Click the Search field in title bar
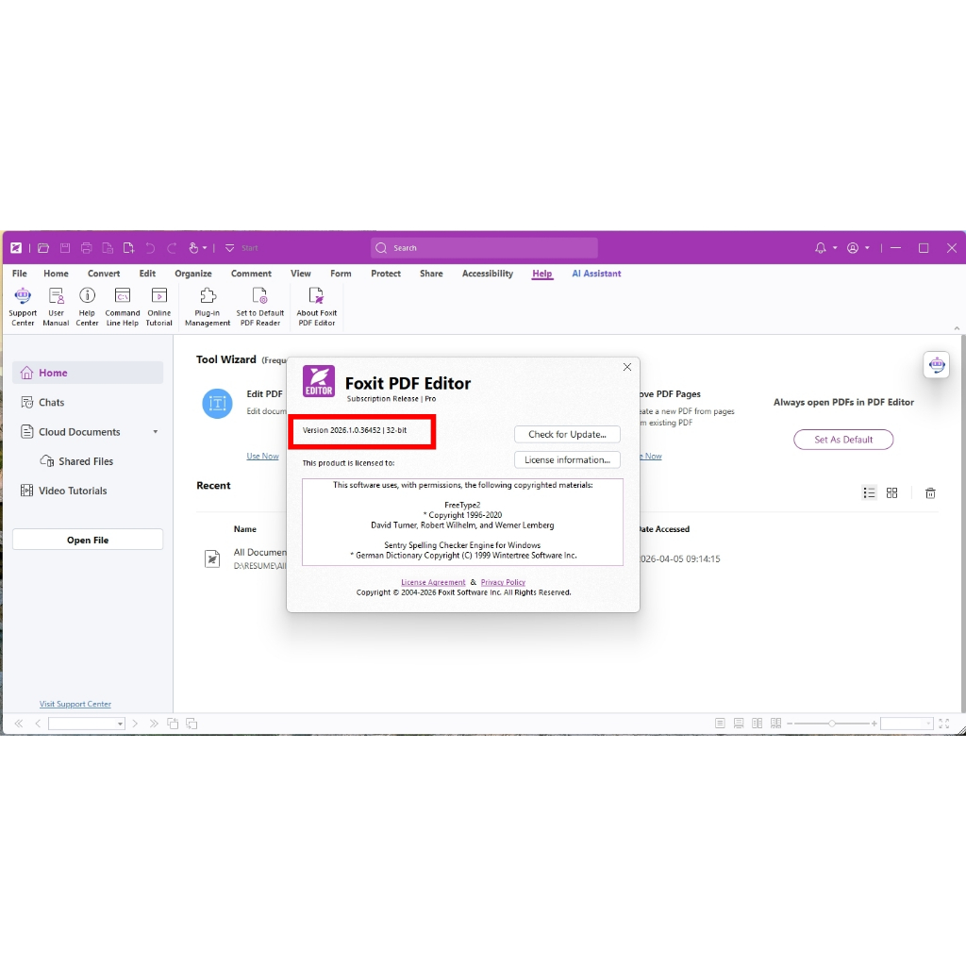The height and width of the screenshot is (966, 966). (x=484, y=248)
